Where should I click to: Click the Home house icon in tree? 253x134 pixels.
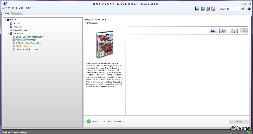pyautogui.click(x=8, y=20)
